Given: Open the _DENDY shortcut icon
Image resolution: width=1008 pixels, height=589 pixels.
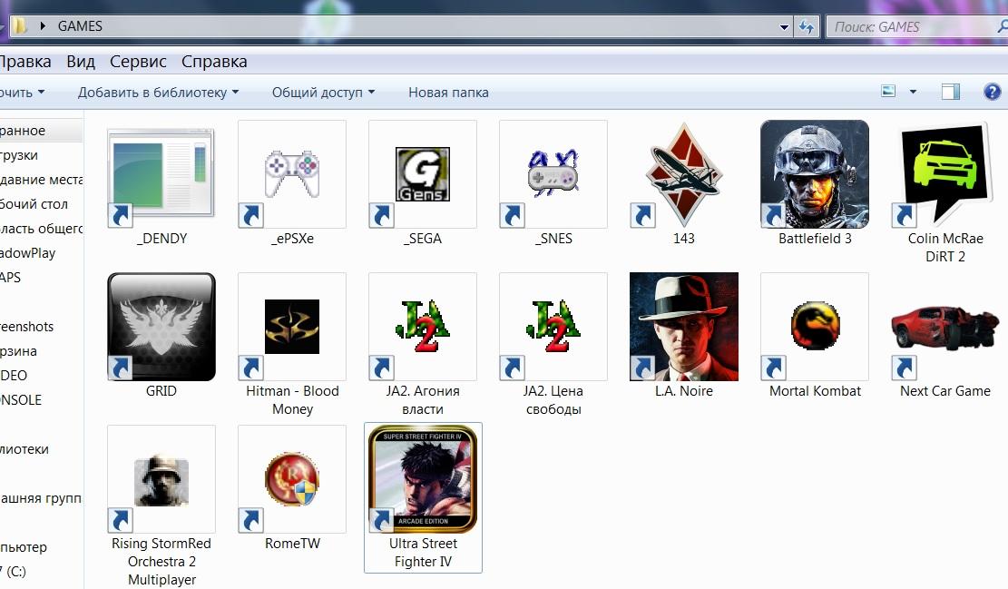Looking at the screenshot, I should point(161,174).
